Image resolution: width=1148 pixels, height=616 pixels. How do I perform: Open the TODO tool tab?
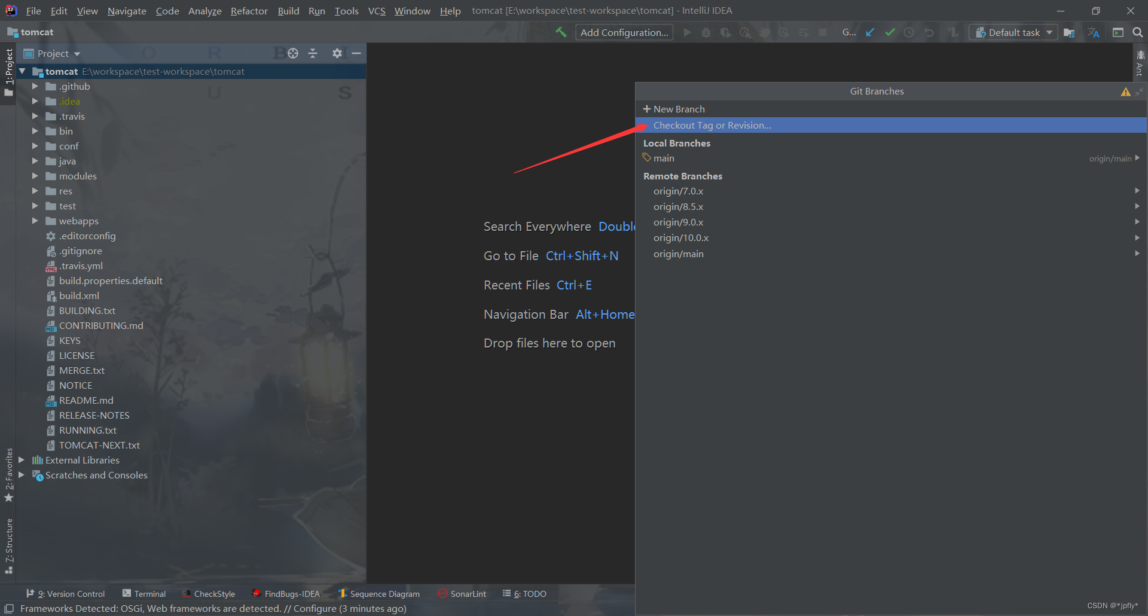pyautogui.click(x=524, y=593)
